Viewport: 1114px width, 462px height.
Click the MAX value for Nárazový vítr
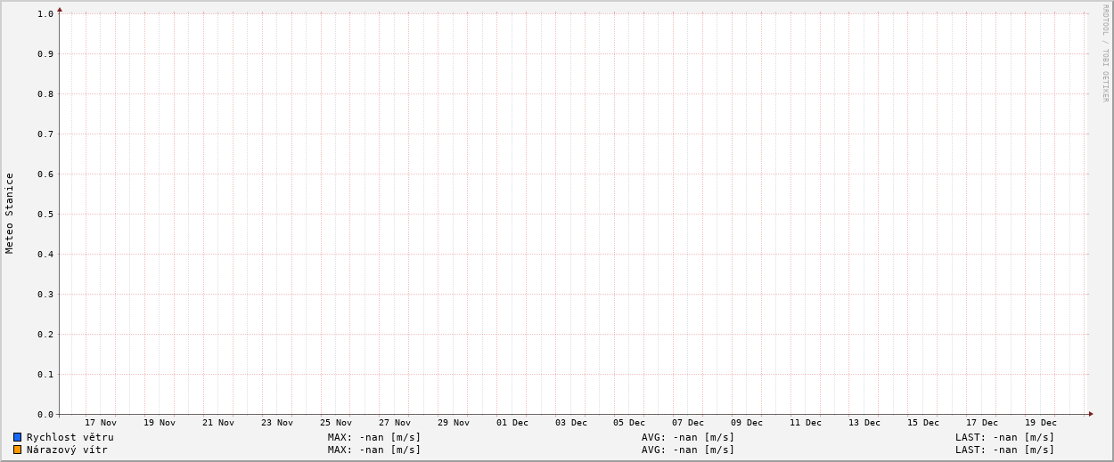tap(373, 450)
